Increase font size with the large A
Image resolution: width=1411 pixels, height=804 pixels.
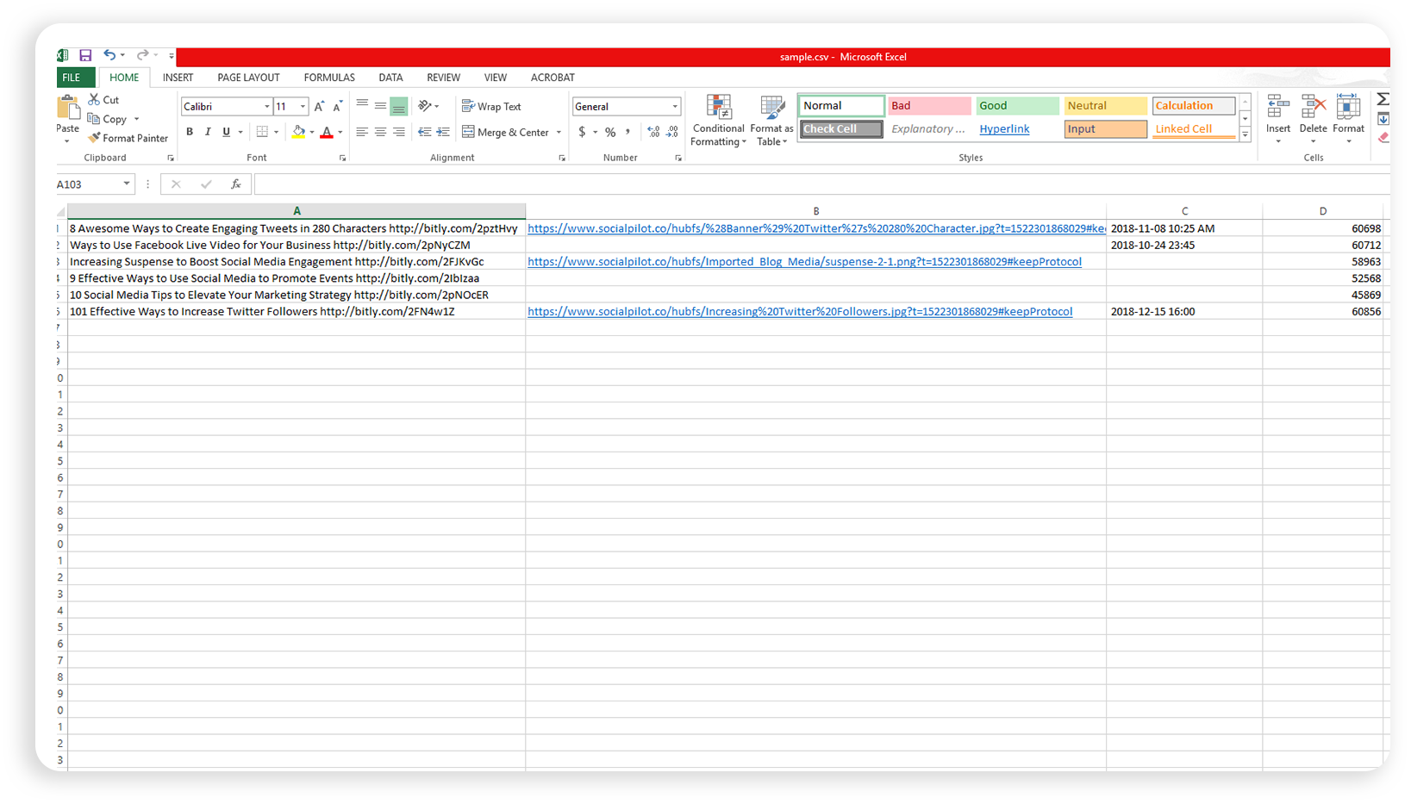click(x=319, y=107)
